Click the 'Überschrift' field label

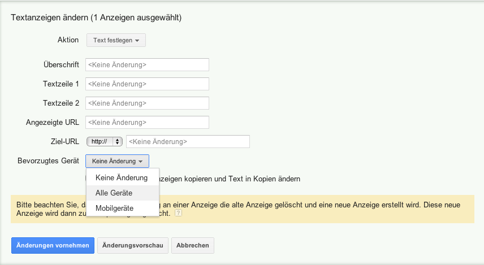click(x=60, y=65)
